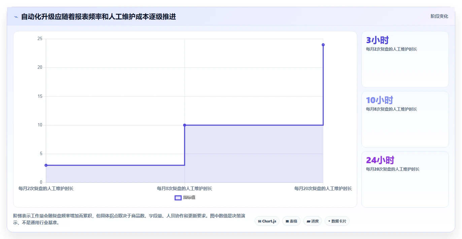Click y-axis value 5
462x239 pixels.
point(41,154)
